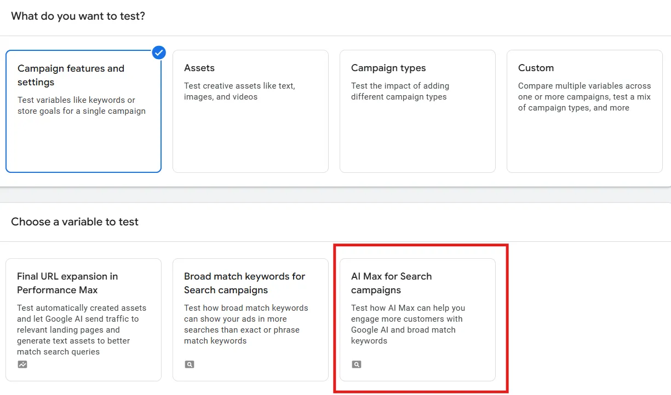671x395 pixels.
Task: Select AI Max for Search campaigns card
Action: (x=417, y=320)
